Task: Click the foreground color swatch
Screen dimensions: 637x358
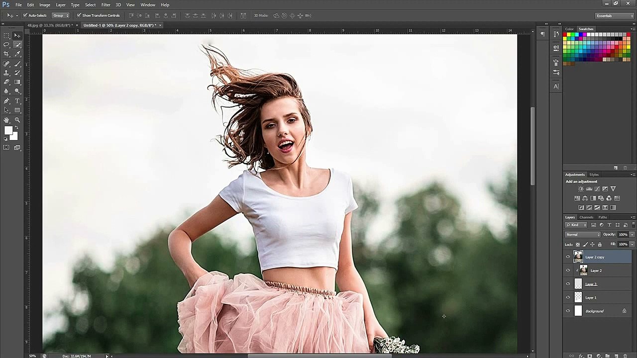Action: [x=7, y=130]
